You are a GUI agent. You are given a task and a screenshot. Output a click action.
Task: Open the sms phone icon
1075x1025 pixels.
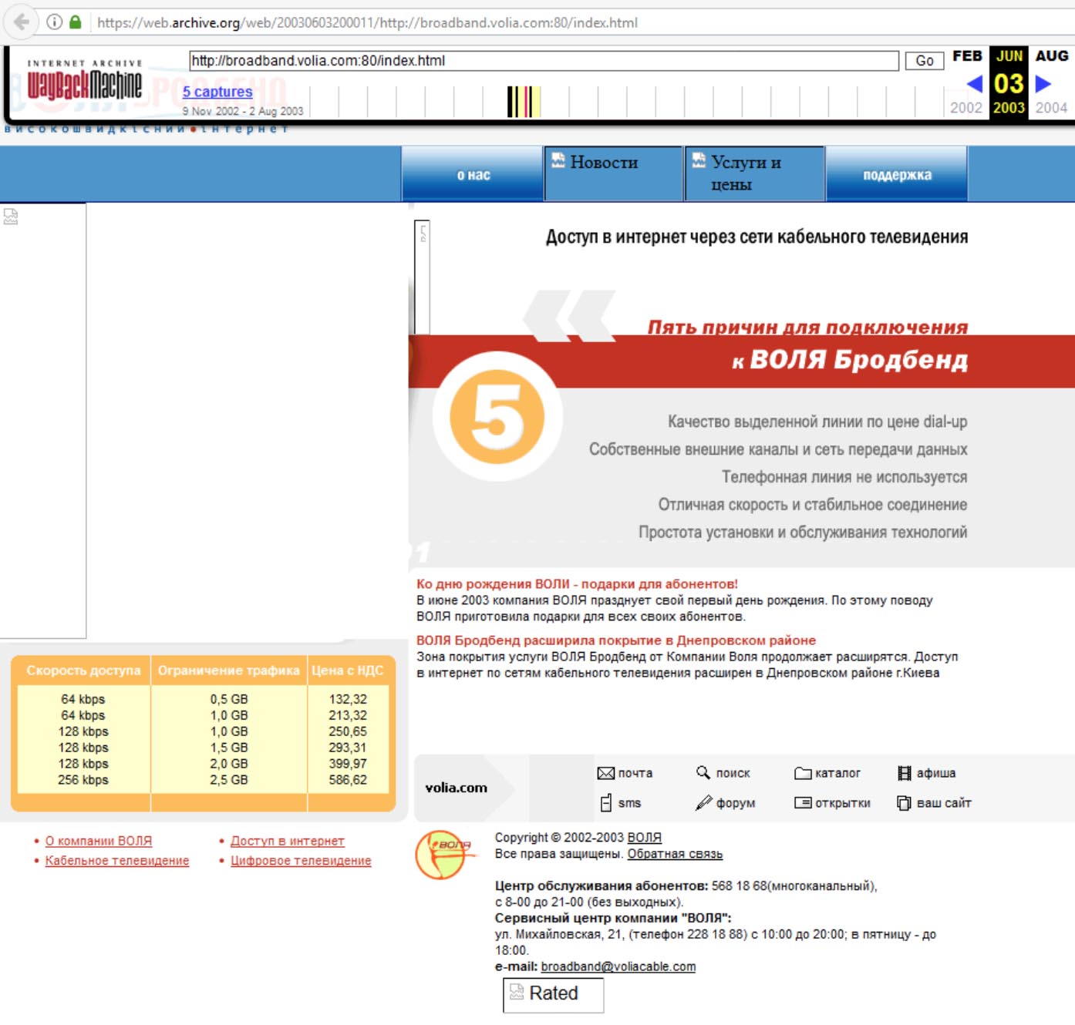point(606,803)
